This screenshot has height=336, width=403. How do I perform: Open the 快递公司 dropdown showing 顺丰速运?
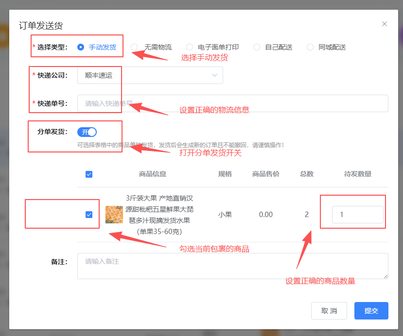(x=146, y=75)
